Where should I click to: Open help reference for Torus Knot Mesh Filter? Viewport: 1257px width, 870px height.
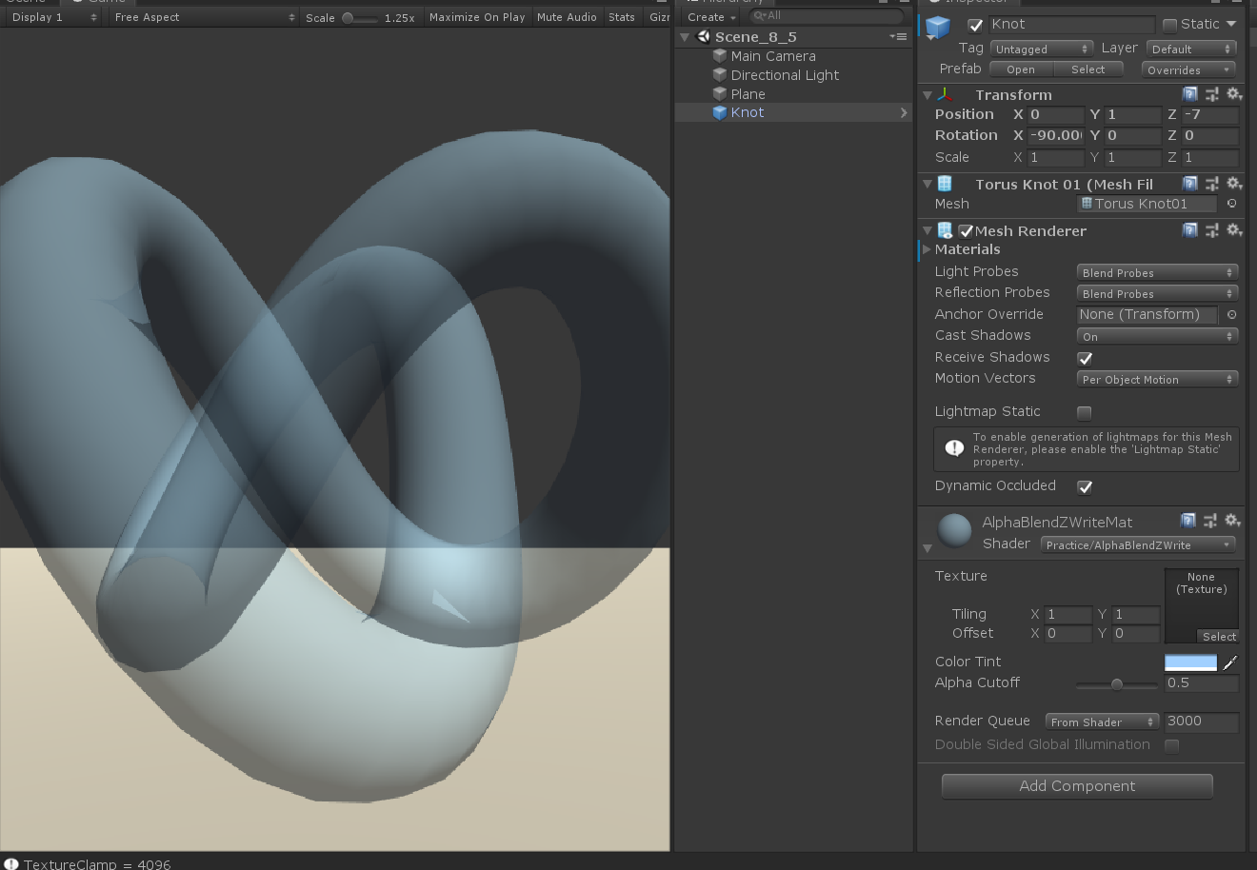[1189, 184]
